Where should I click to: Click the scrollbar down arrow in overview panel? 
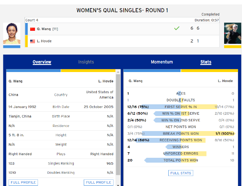point(118,184)
